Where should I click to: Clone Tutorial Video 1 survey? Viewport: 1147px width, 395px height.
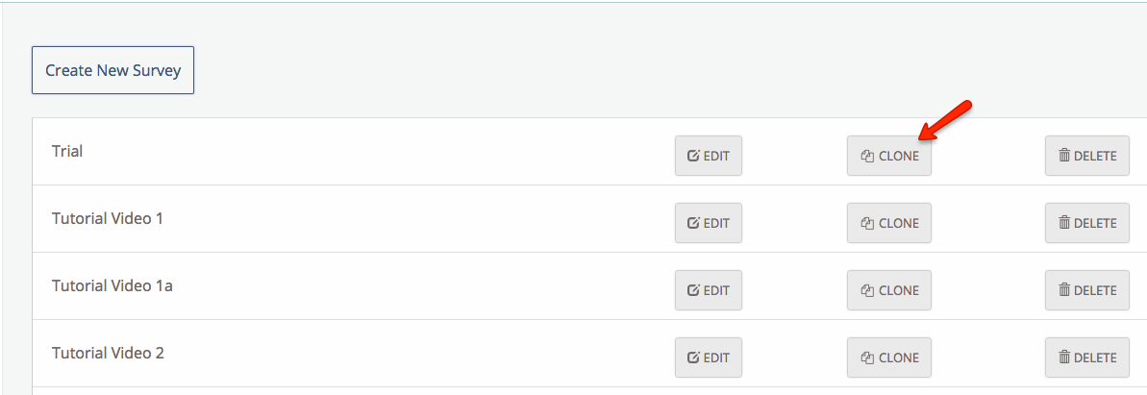(889, 223)
